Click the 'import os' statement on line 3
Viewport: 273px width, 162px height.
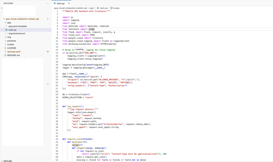(68, 17)
